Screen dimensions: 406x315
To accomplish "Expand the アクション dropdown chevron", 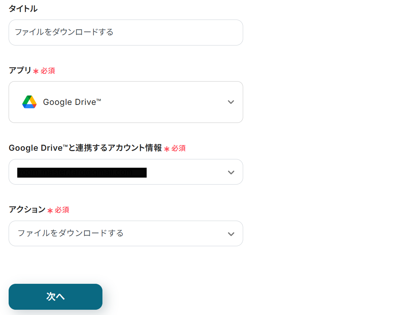I will pos(231,234).
